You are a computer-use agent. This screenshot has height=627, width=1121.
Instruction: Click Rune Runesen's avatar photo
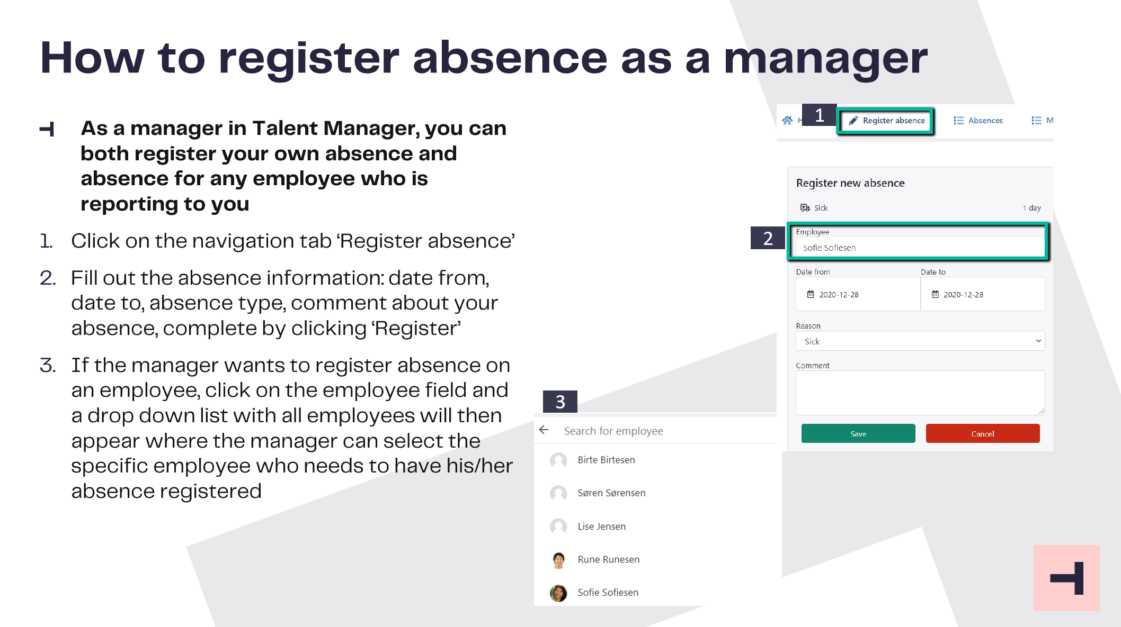pos(558,560)
